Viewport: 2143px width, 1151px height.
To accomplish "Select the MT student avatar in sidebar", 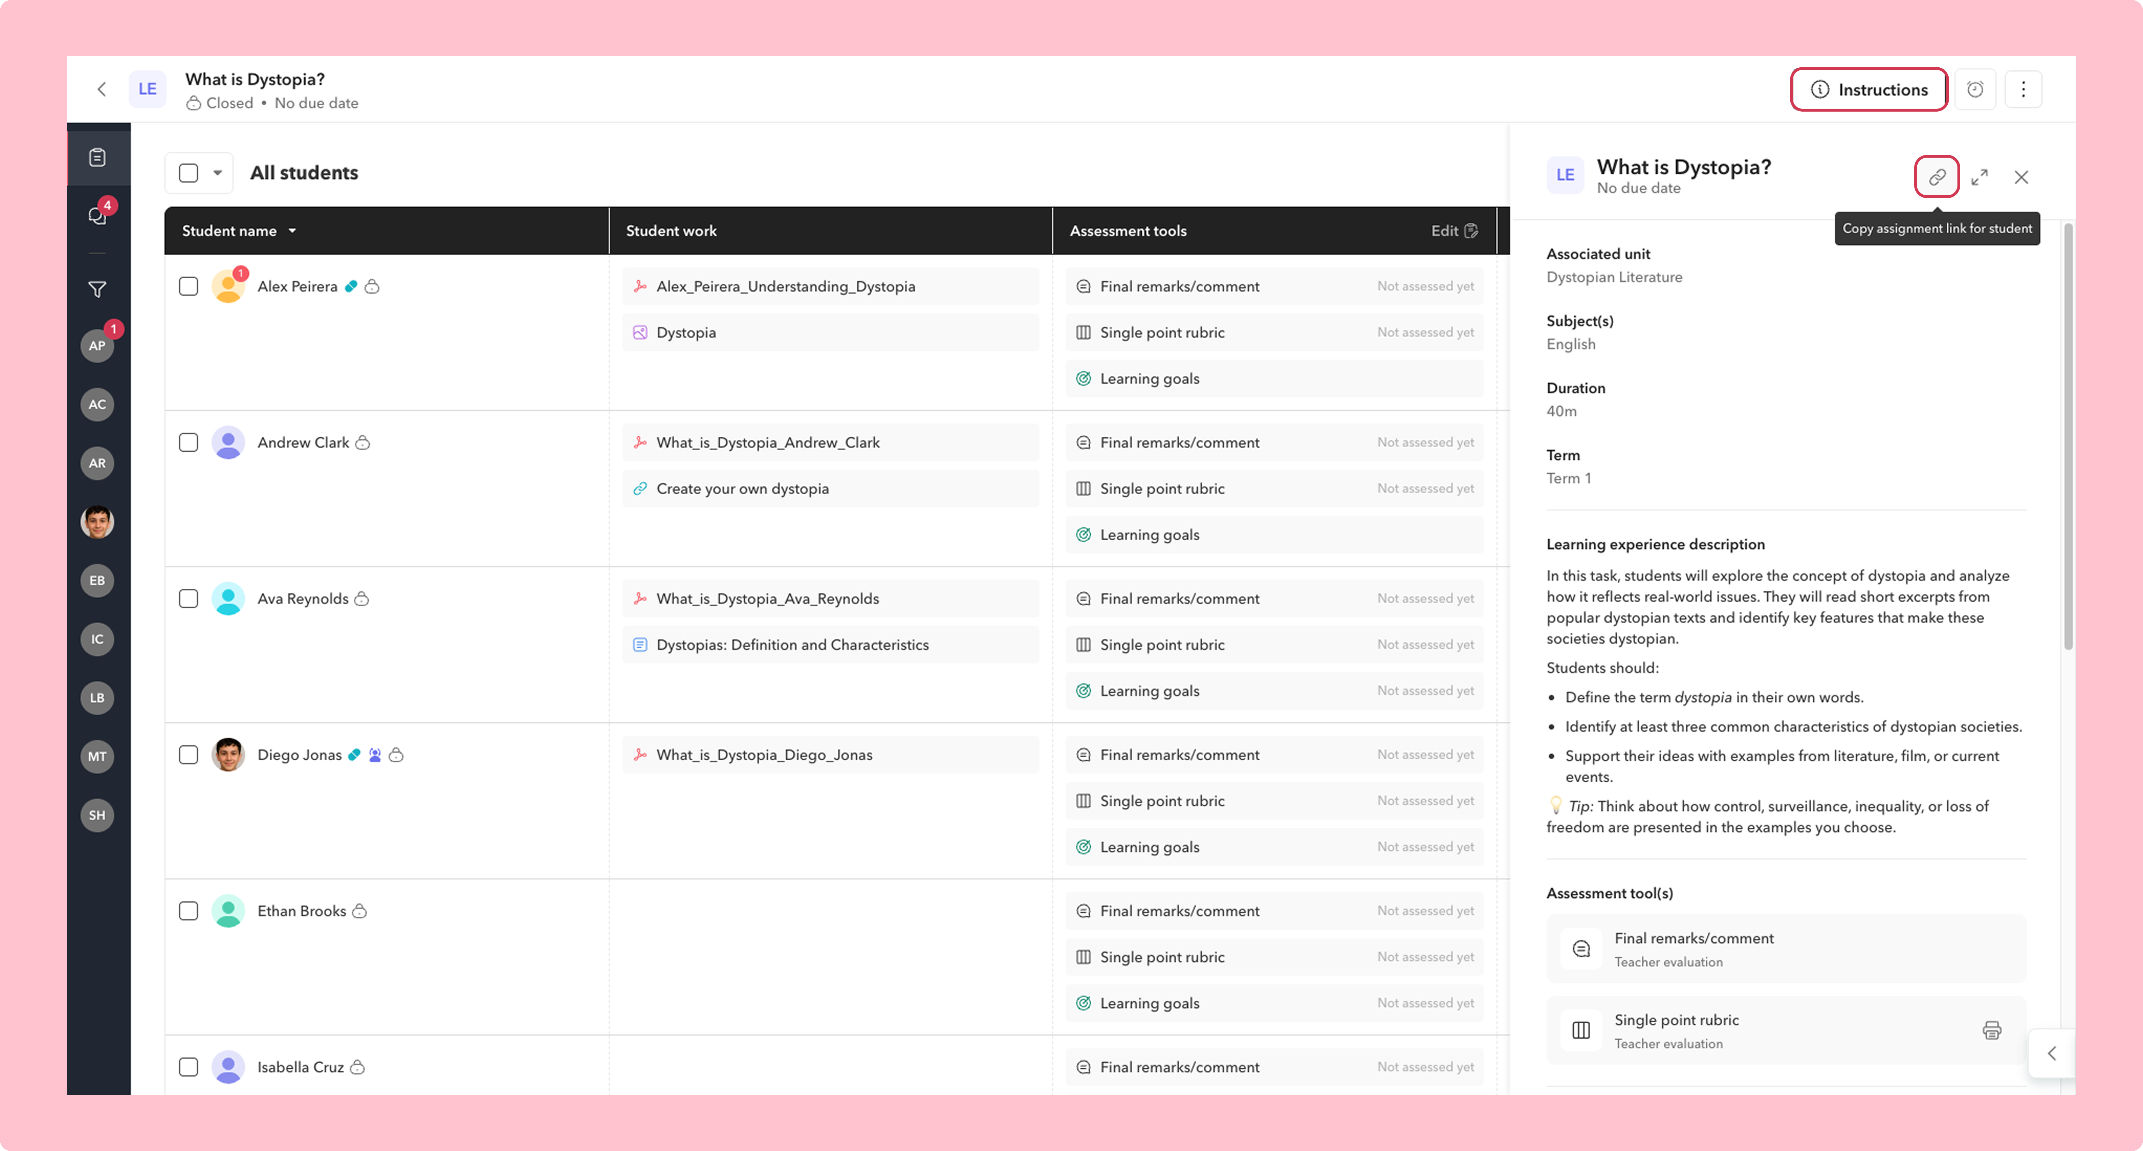I will point(97,757).
